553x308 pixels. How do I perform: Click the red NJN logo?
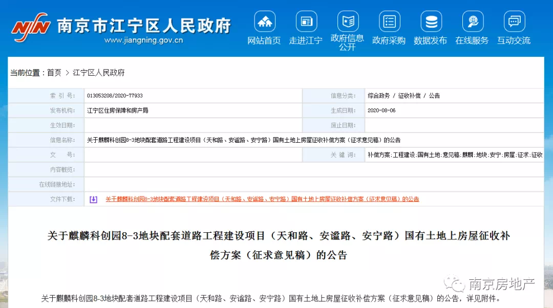pos(32,27)
